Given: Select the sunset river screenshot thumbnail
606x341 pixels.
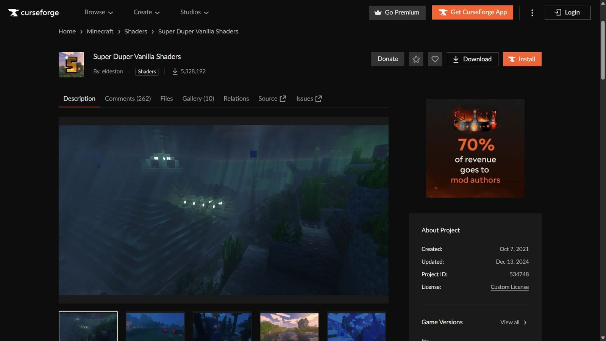Looking at the screenshot, I should pyautogui.click(x=289, y=327).
